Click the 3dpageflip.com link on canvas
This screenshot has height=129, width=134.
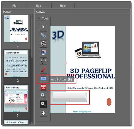[82, 111]
